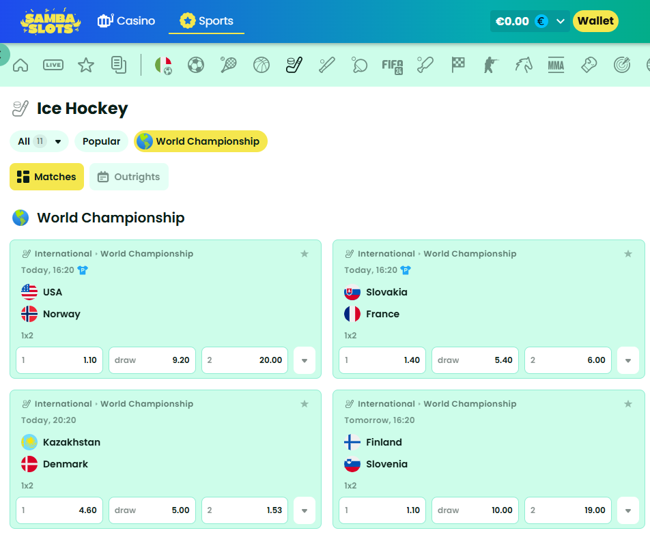Favourite the Finland vs Slovenia match
The height and width of the screenshot is (537, 650).
[628, 403]
